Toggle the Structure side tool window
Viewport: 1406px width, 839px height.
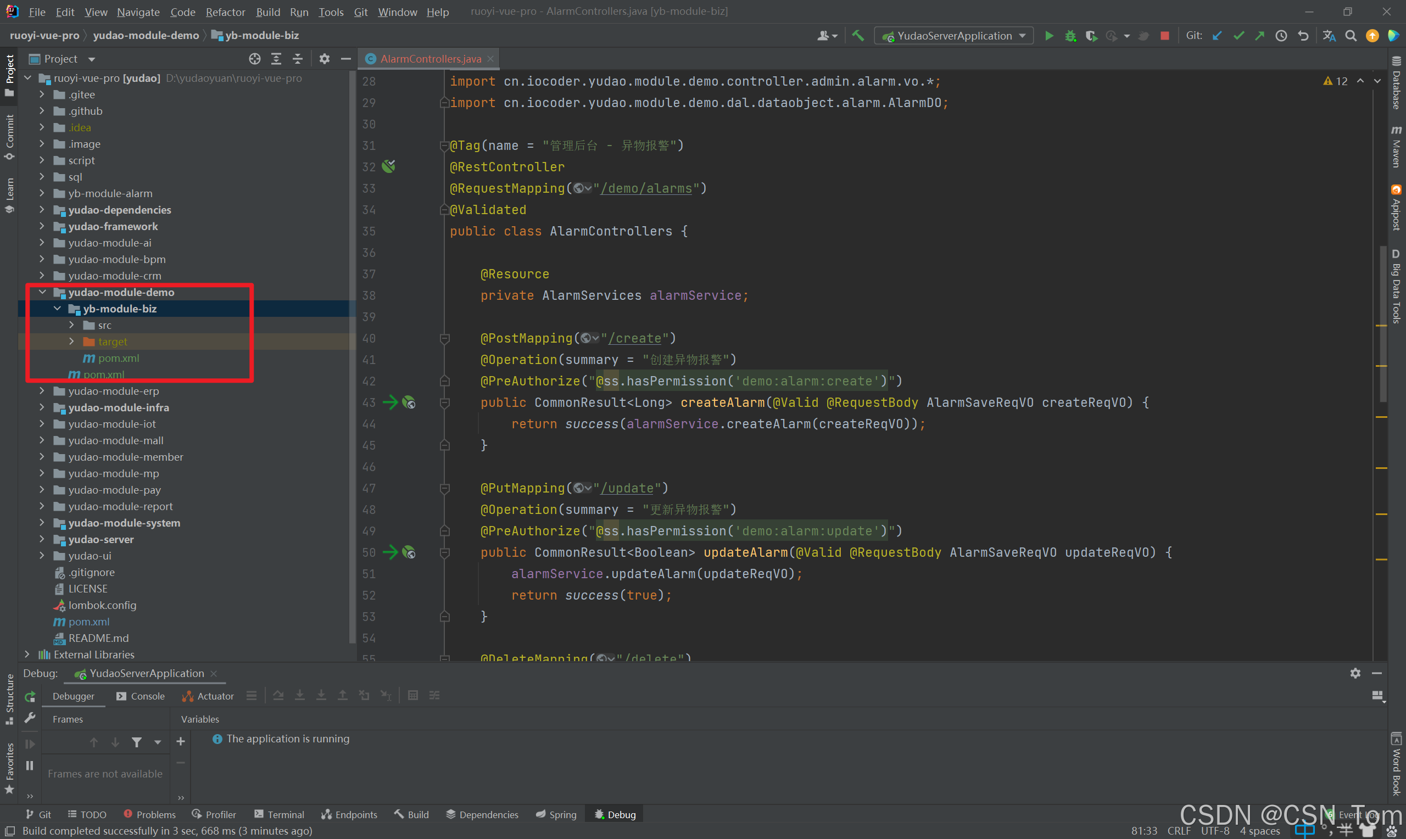(x=9, y=700)
